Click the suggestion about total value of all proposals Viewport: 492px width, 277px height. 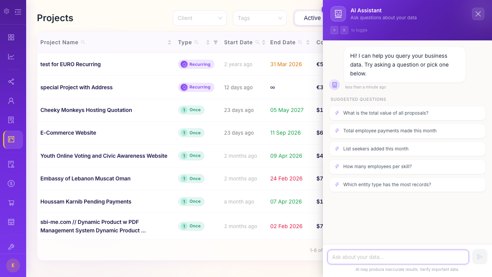point(407,113)
